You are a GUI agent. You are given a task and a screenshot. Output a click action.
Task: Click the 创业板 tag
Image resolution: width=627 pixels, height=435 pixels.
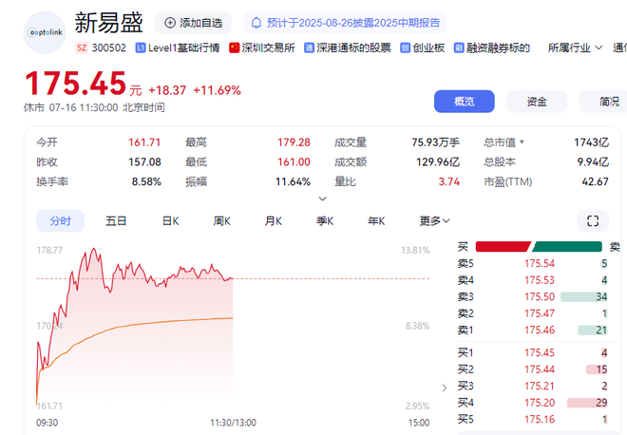pos(422,47)
